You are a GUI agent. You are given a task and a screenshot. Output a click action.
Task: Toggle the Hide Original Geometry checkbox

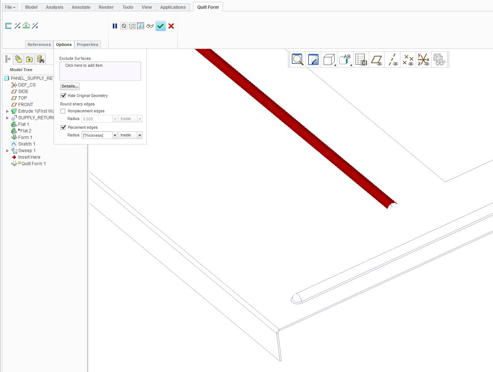click(x=63, y=96)
